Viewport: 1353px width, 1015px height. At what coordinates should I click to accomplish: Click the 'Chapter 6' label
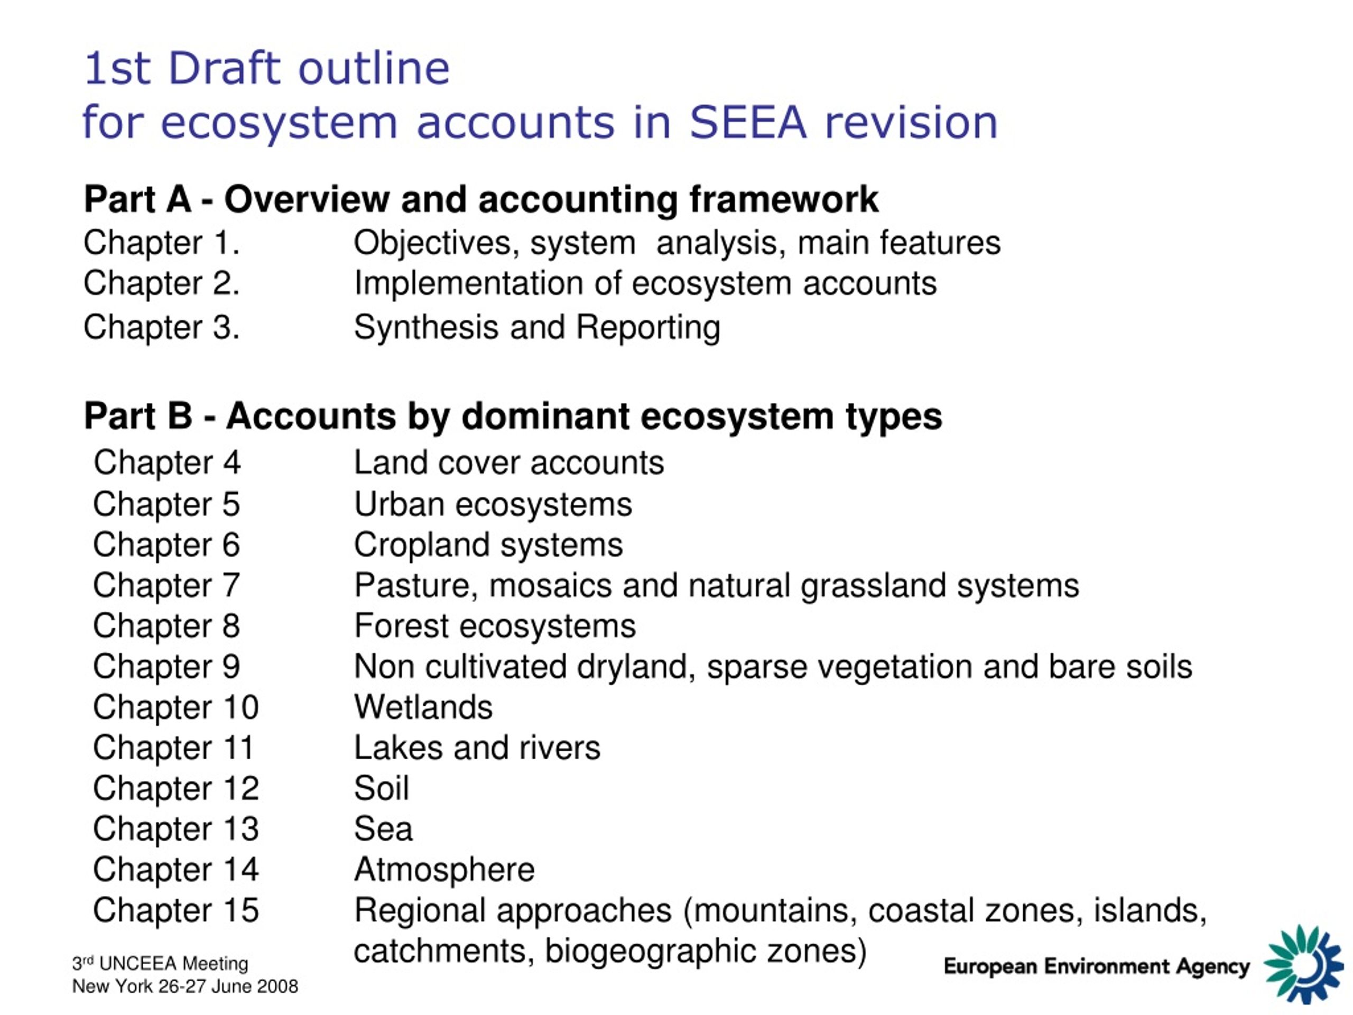click(166, 545)
